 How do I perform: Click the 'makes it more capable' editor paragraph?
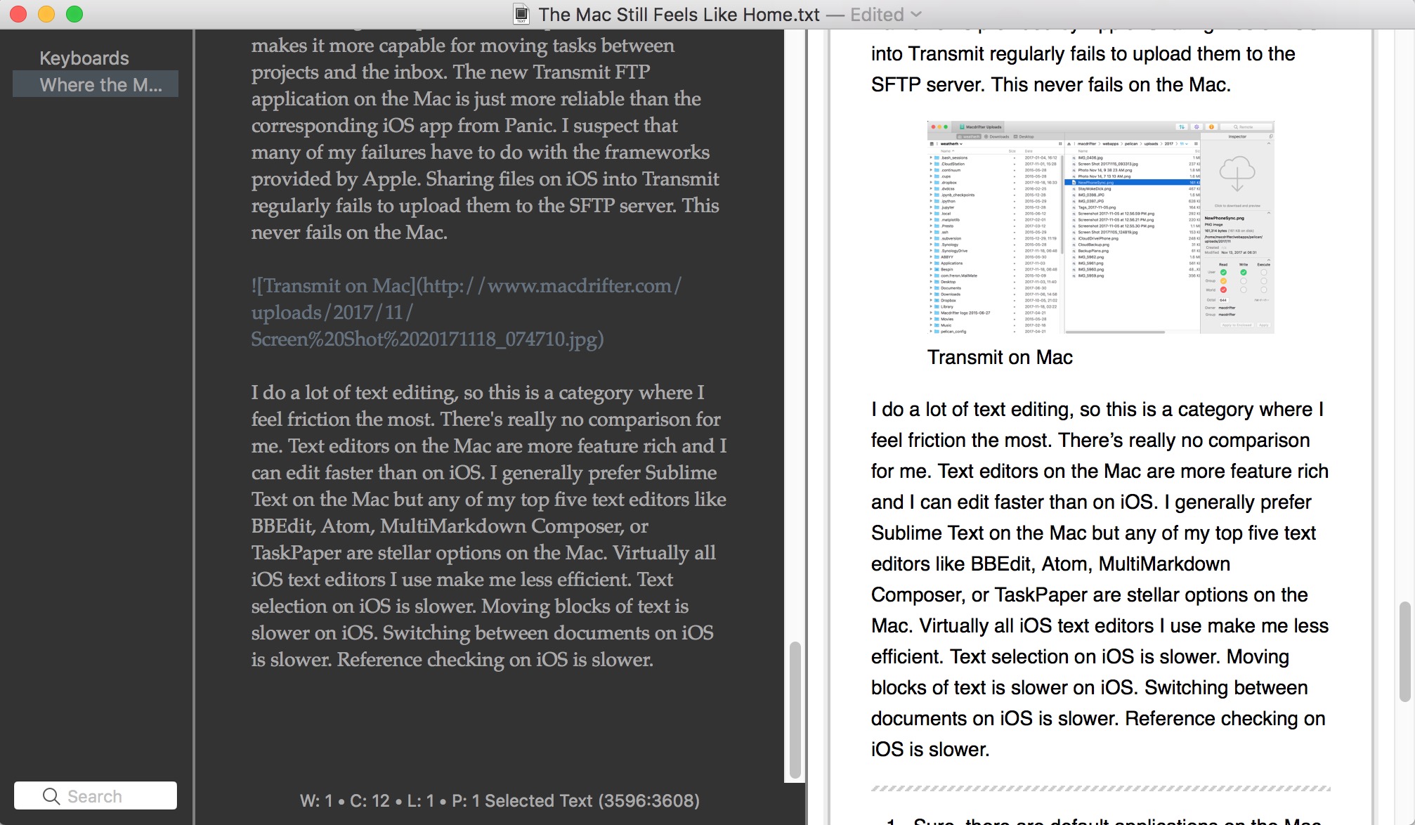point(485,138)
